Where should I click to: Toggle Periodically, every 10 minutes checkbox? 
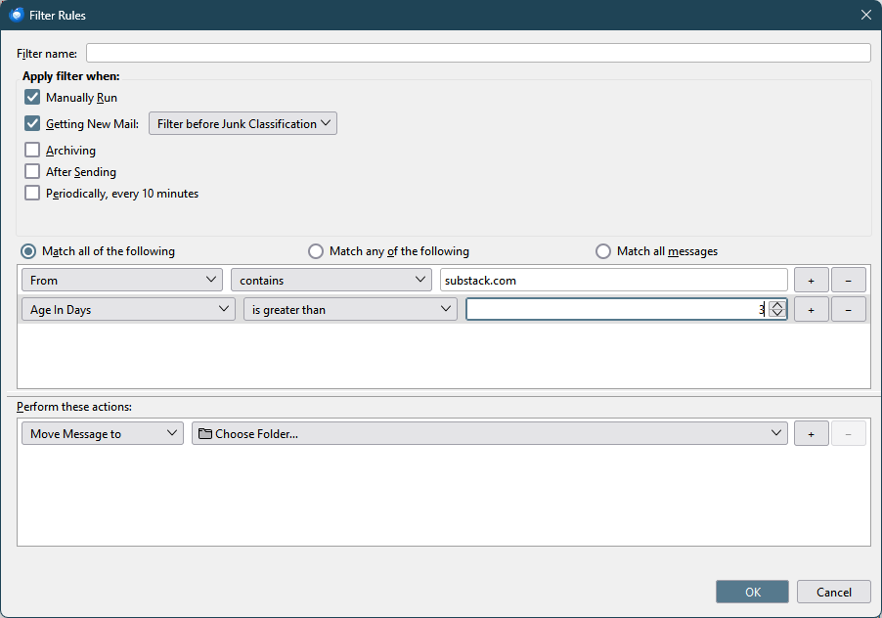point(32,193)
